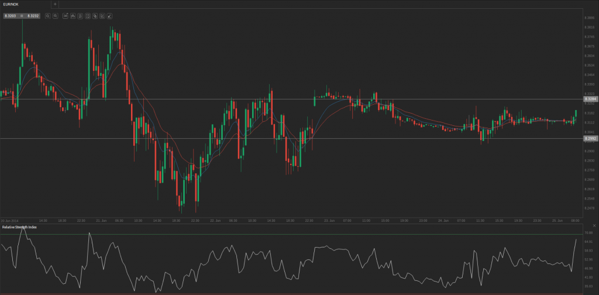The height and width of the screenshot is (295, 599).
Task: Close the Relative Strength Index panel
Action: [594, 226]
